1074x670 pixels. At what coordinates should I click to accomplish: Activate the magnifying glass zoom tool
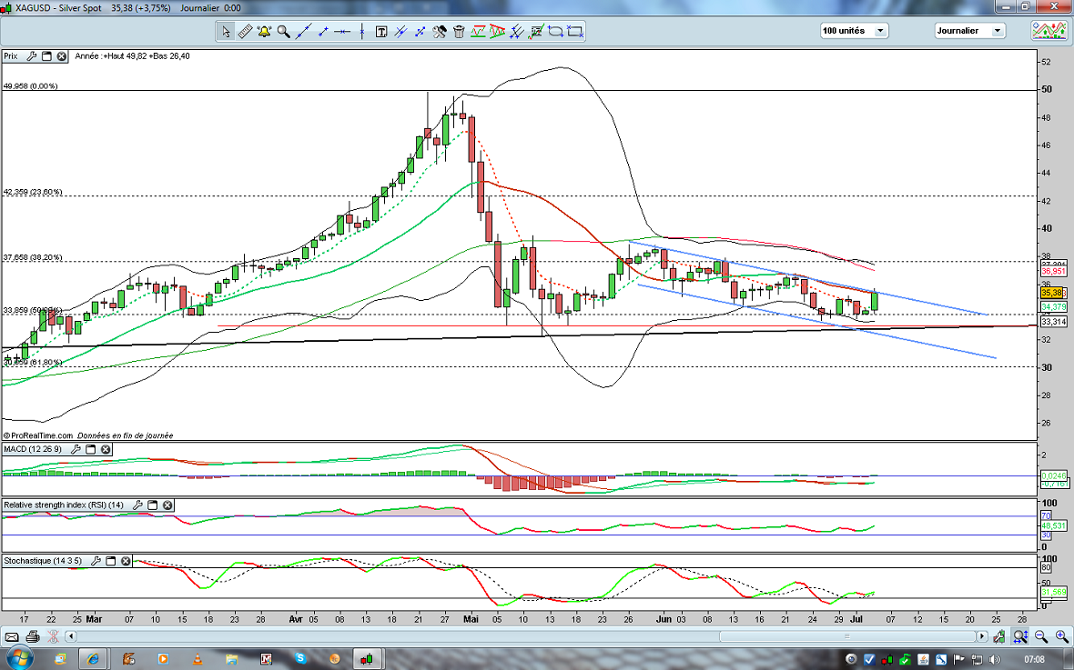(x=283, y=32)
